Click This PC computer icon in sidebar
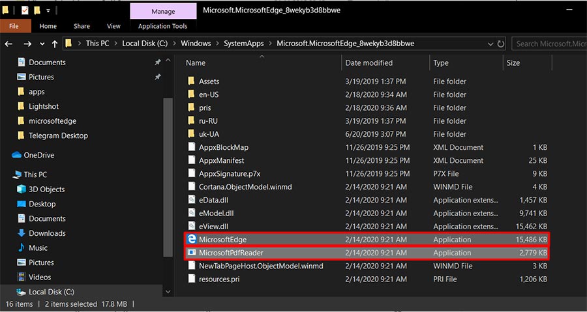The height and width of the screenshot is (312, 587). pyautogui.click(x=17, y=175)
